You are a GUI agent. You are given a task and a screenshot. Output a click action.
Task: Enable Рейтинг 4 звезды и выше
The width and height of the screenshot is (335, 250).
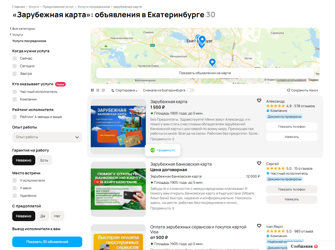click(15, 117)
